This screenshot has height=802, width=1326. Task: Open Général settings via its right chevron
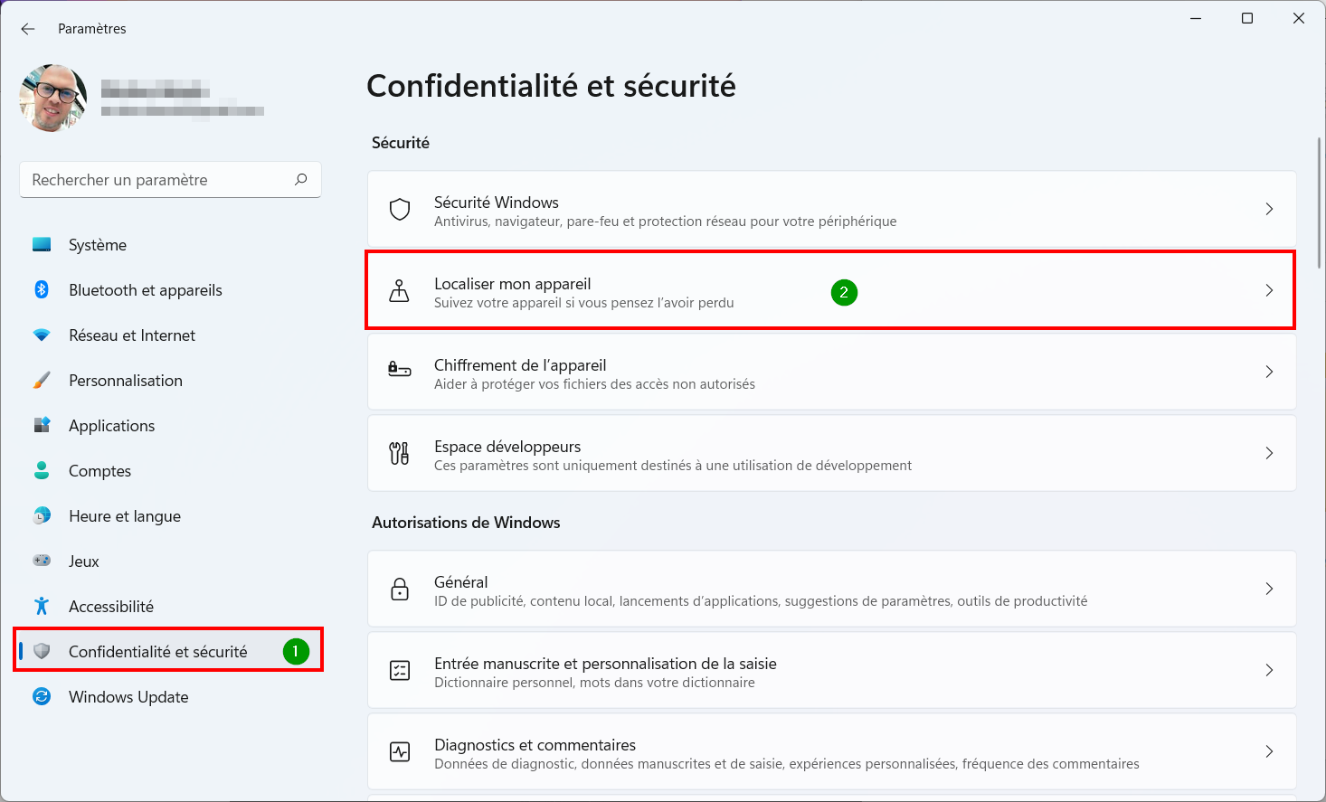point(1269,589)
